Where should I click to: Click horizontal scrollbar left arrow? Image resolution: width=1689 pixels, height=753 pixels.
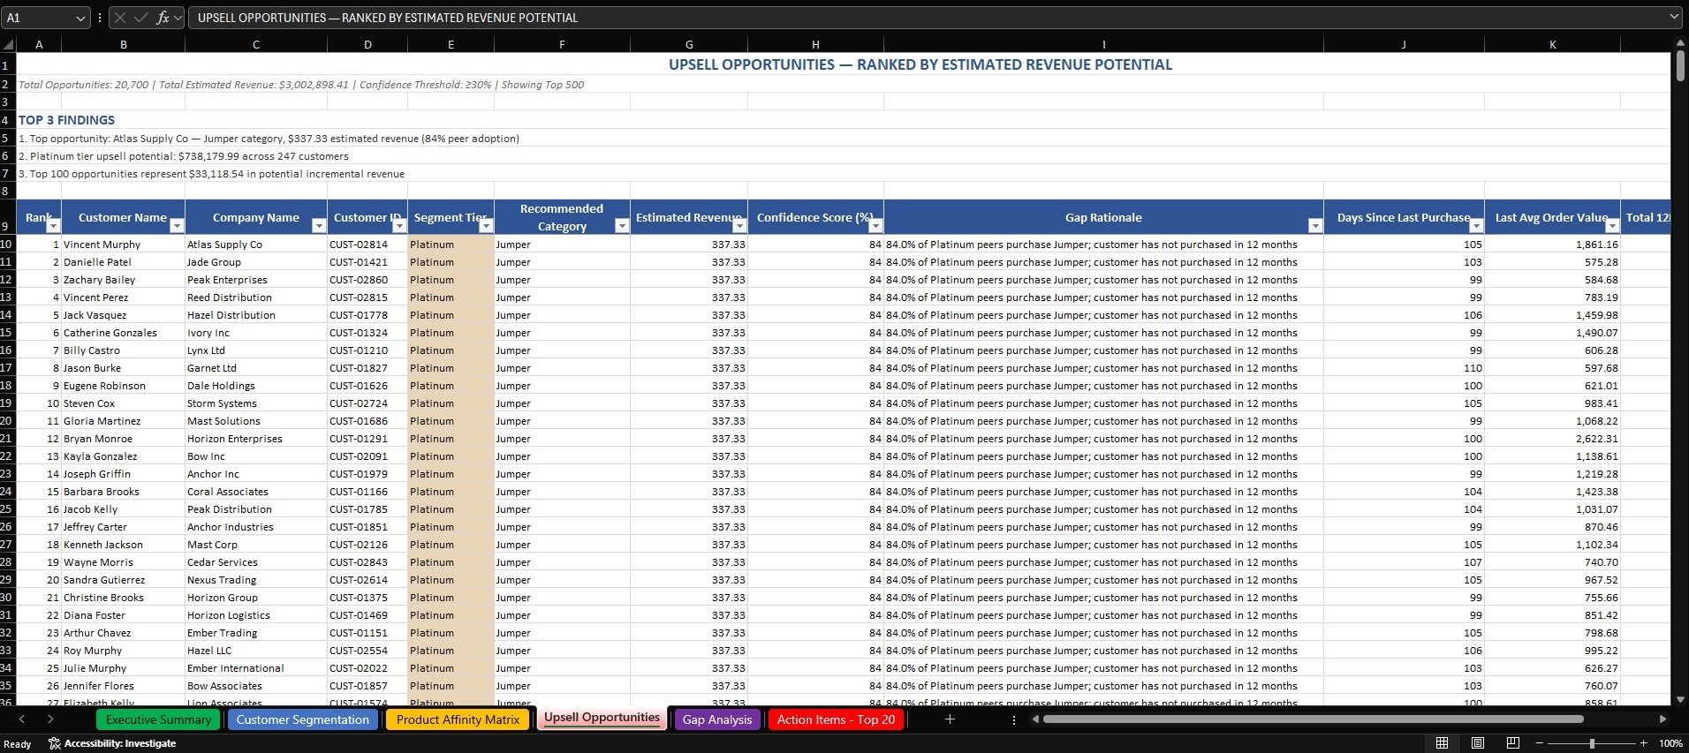coord(1034,719)
